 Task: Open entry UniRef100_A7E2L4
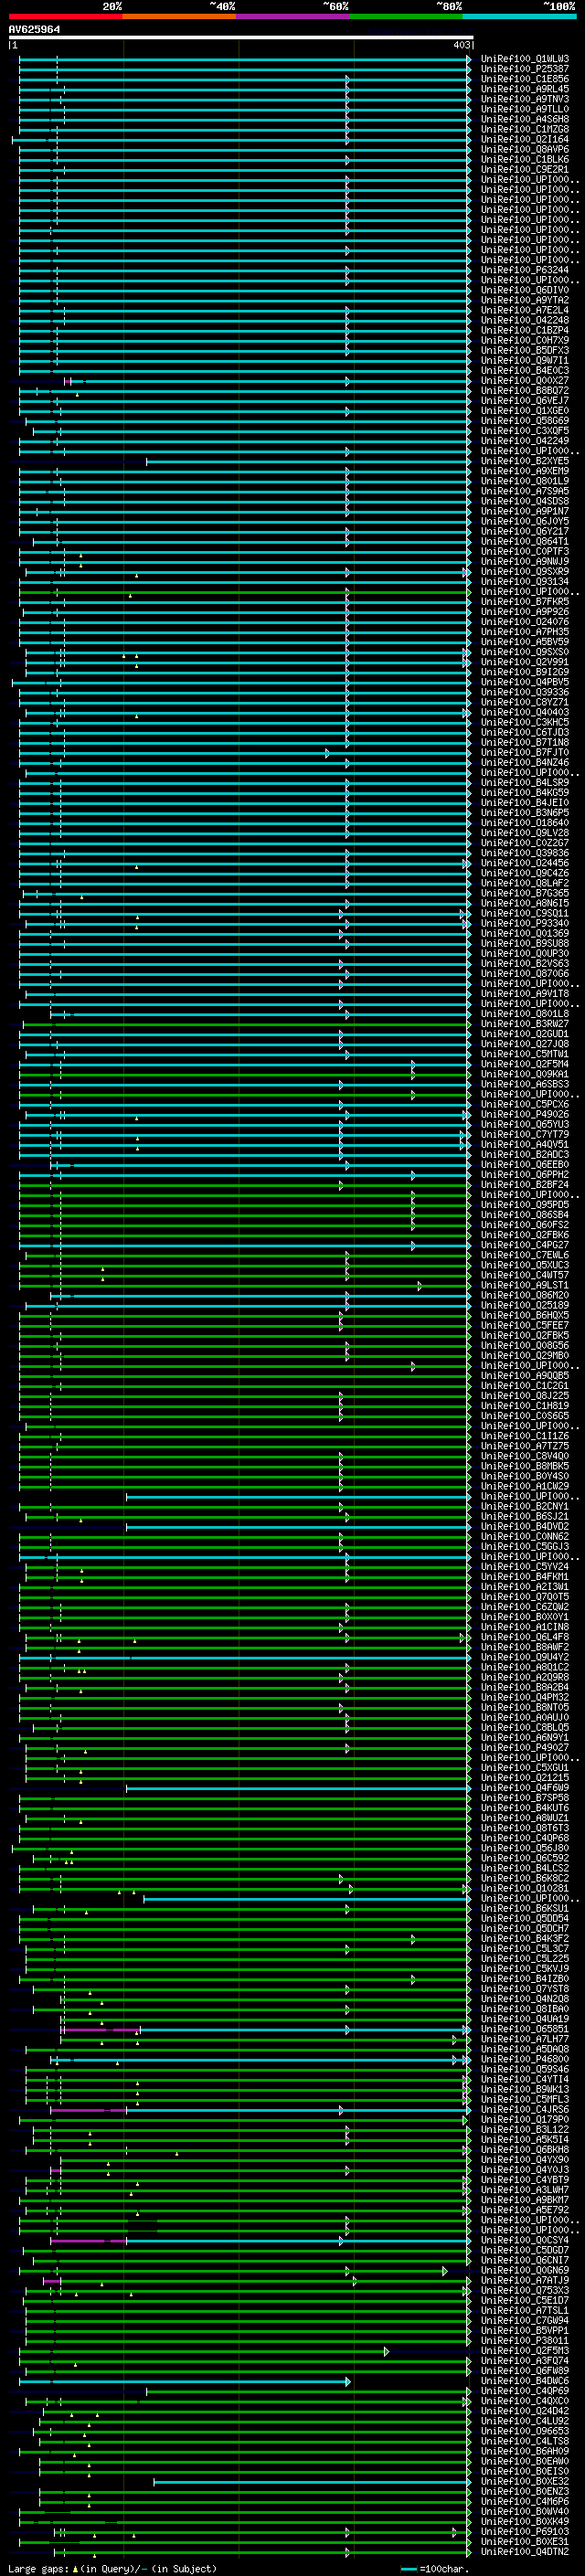point(525,310)
